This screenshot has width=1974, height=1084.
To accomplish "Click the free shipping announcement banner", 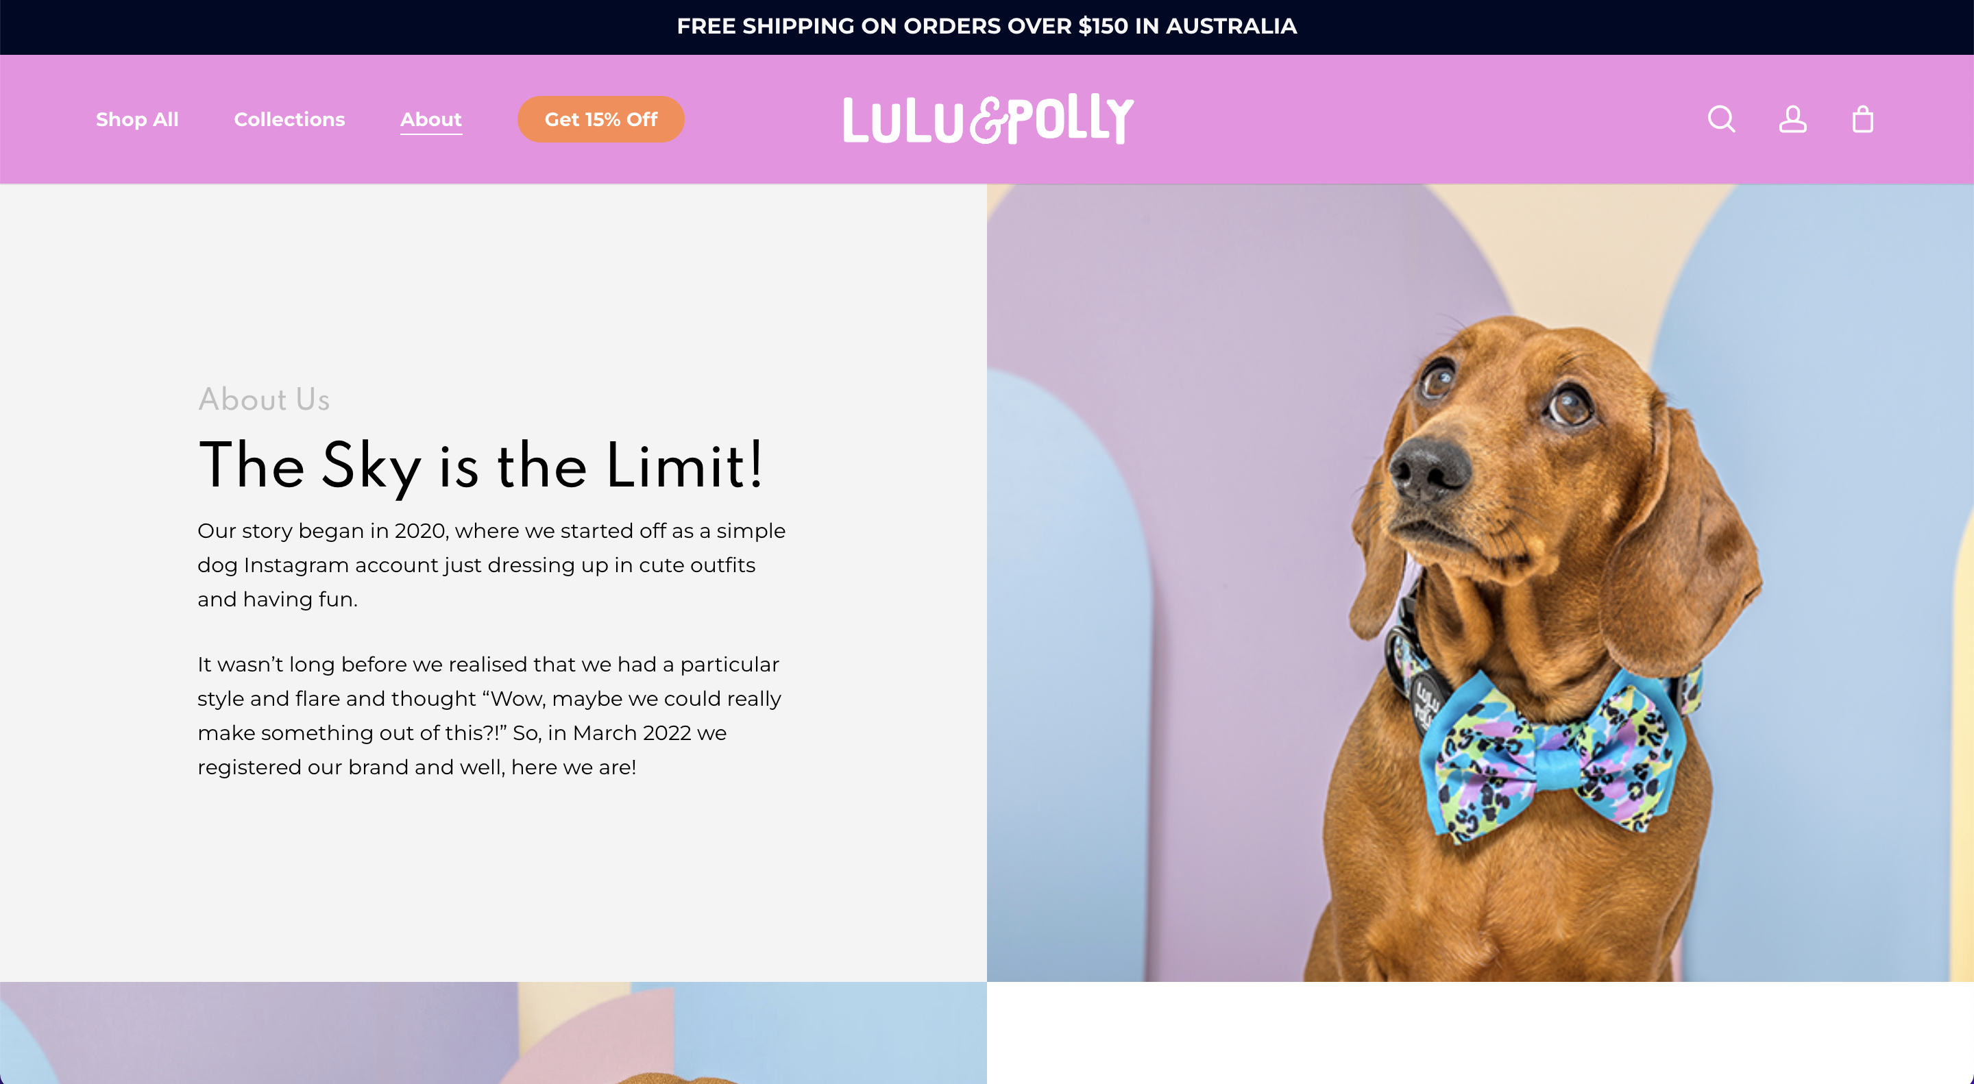I will (987, 27).
